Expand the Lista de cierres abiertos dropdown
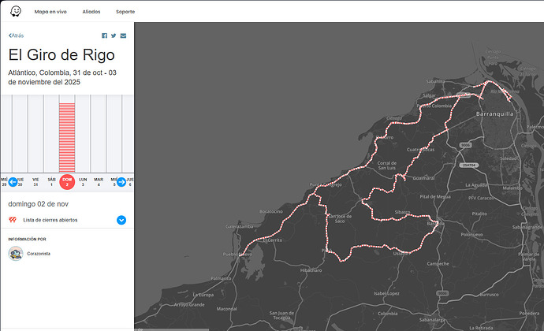This screenshot has width=544, height=331. coord(121,220)
